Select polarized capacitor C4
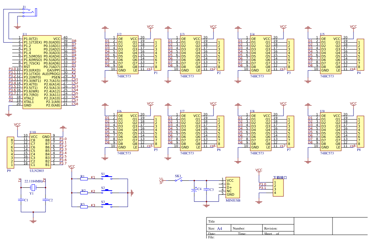Viewport: 371px width, 243px height. [194, 190]
